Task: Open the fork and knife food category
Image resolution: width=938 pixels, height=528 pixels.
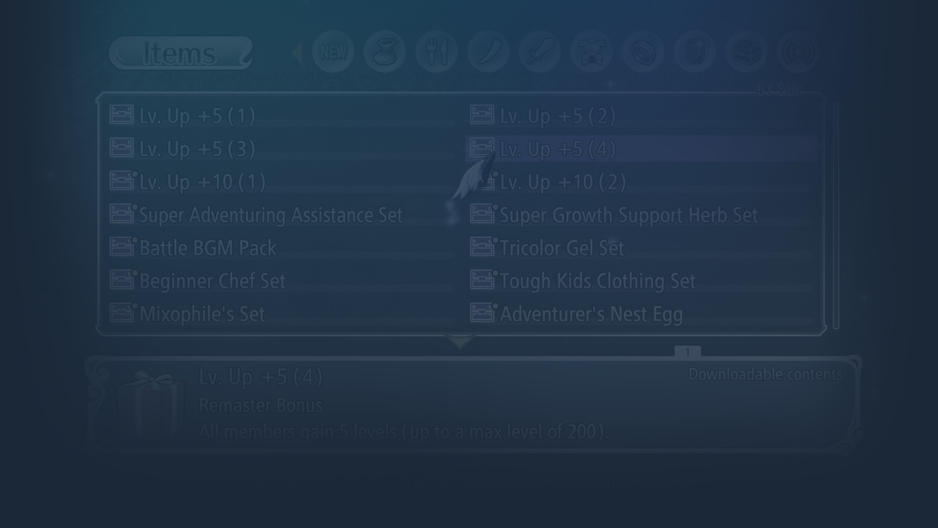Action: (436, 52)
